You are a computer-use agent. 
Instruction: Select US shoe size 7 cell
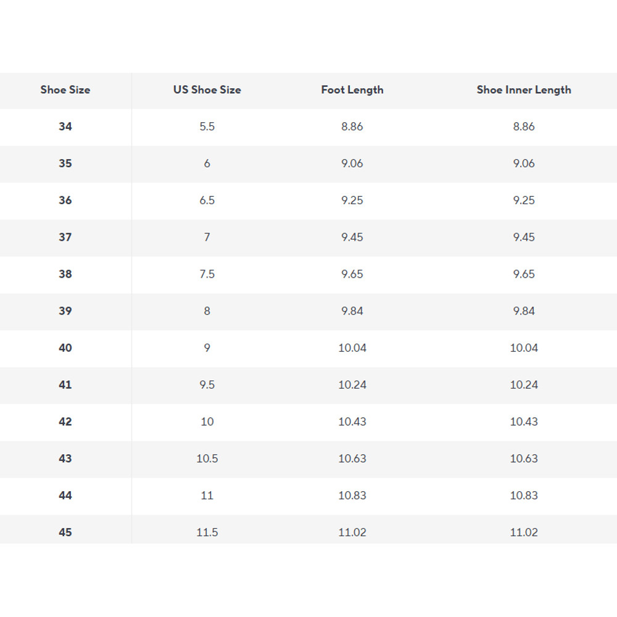click(207, 238)
